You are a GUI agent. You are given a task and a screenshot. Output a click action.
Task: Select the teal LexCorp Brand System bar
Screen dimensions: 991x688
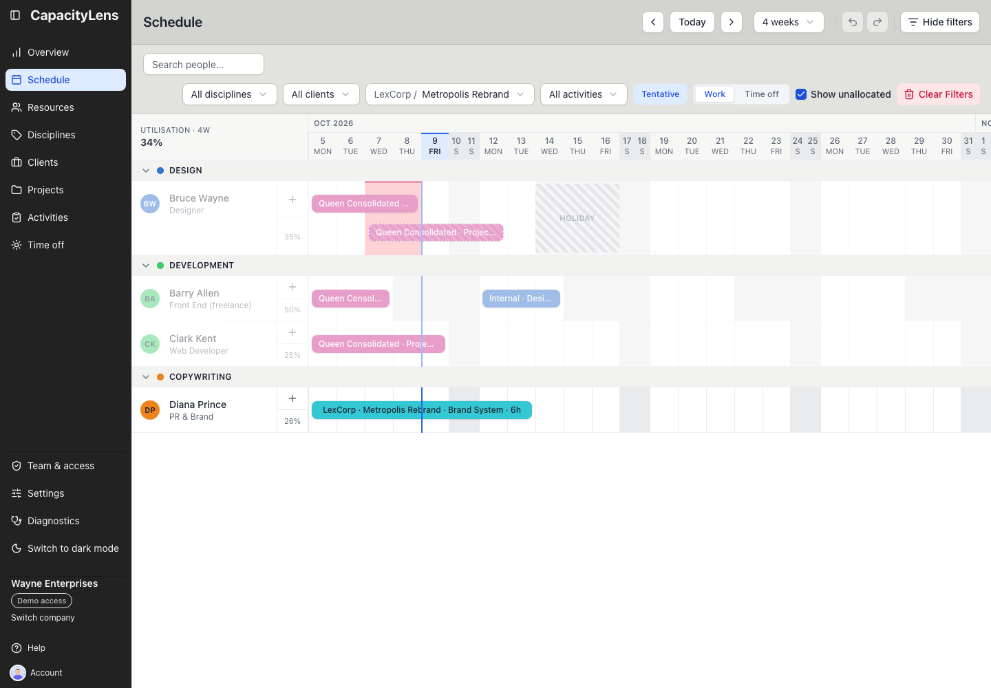click(x=422, y=410)
